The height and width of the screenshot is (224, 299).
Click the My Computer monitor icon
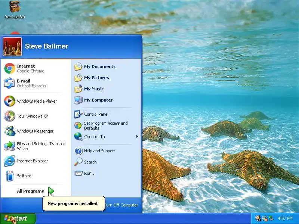click(78, 100)
